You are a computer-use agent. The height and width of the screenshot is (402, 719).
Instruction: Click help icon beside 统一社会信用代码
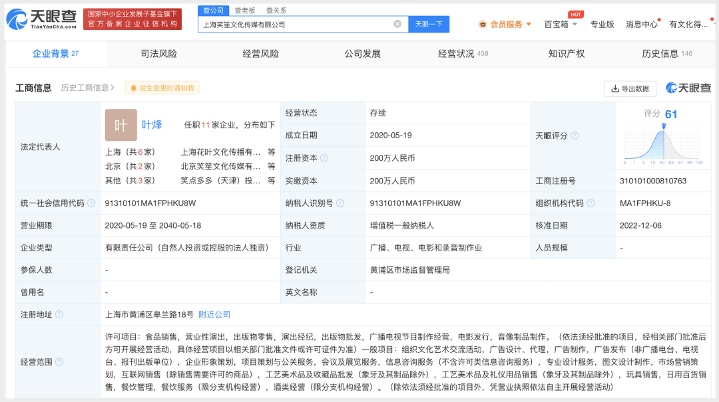pyautogui.click(x=91, y=203)
